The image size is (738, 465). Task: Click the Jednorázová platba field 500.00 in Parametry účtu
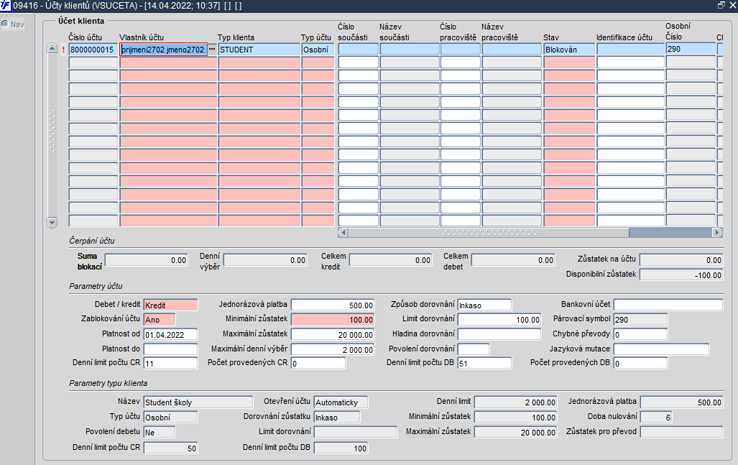point(333,305)
